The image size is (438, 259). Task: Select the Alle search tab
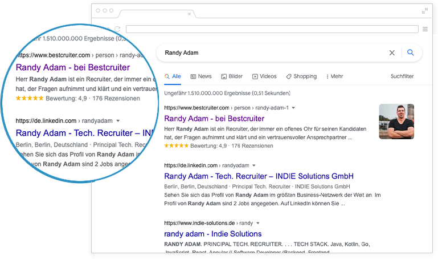(x=173, y=76)
